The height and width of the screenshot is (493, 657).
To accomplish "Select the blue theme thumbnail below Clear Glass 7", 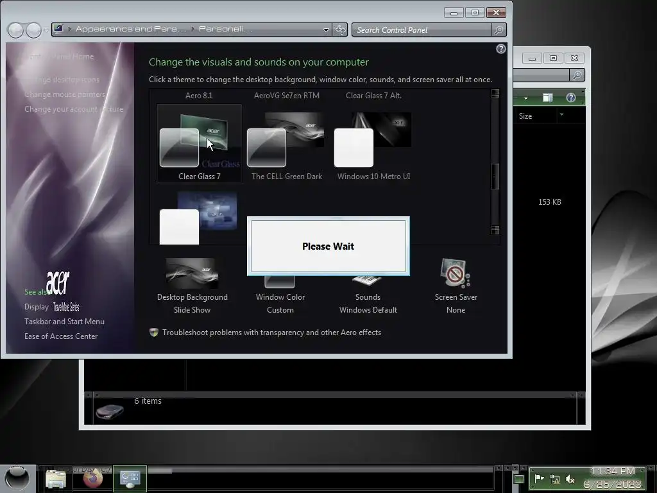I will pyautogui.click(x=199, y=218).
